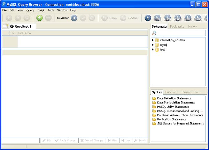
Task: Select the mouse pointer tool
Action: tap(148, 18)
